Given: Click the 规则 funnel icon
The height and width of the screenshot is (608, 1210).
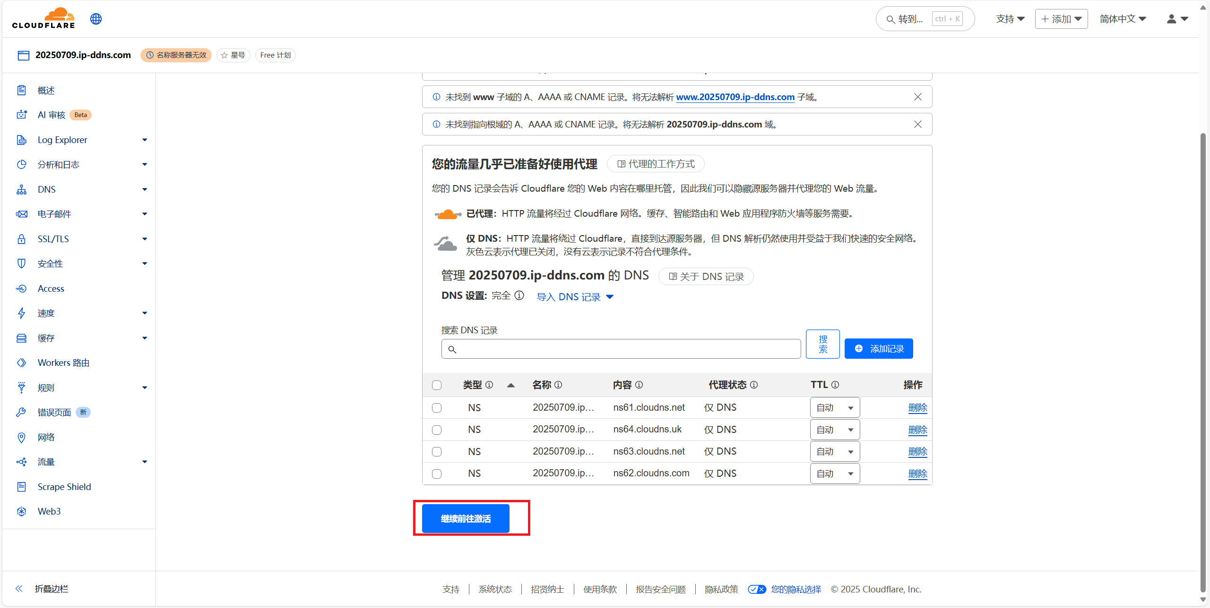Looking at the screenshot, I should point(21,388).
